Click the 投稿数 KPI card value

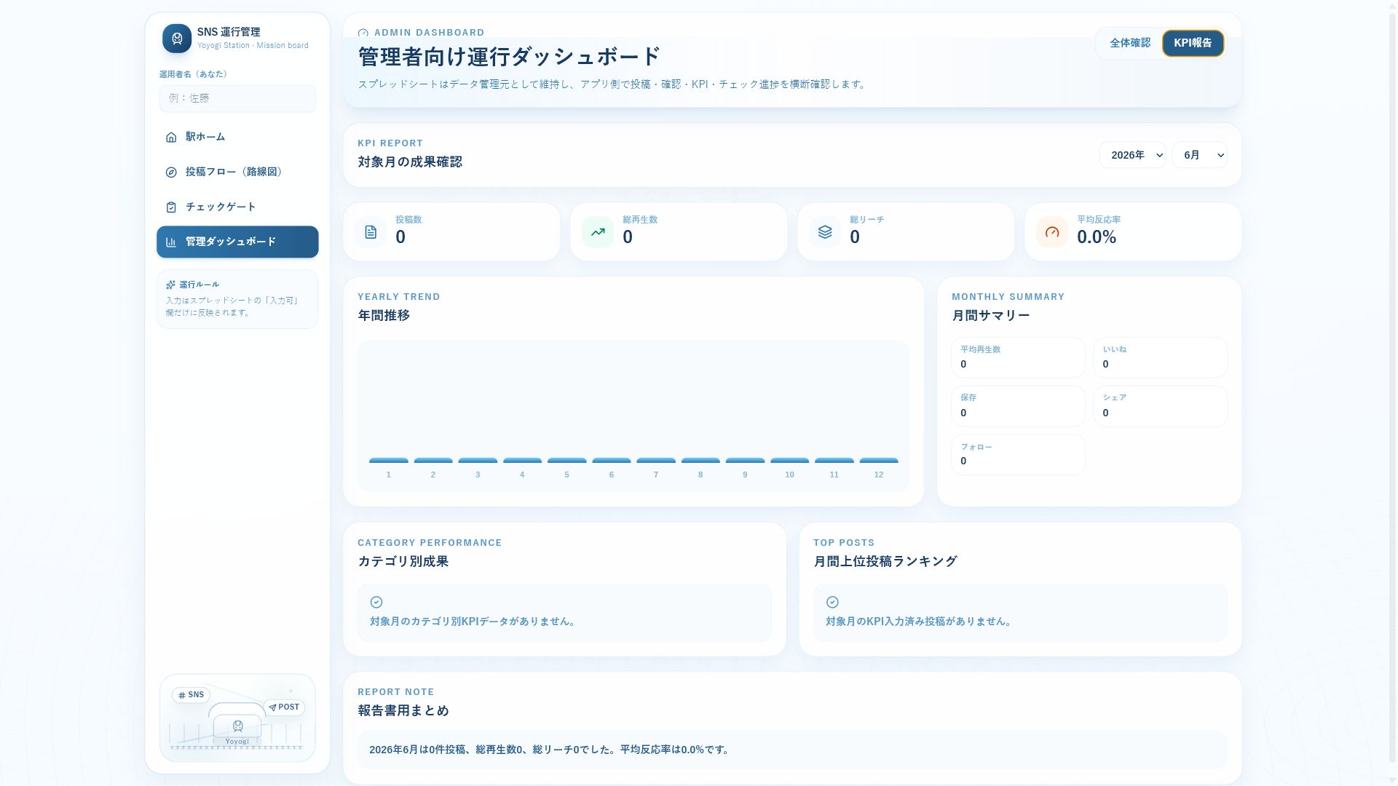click(400, 237)
